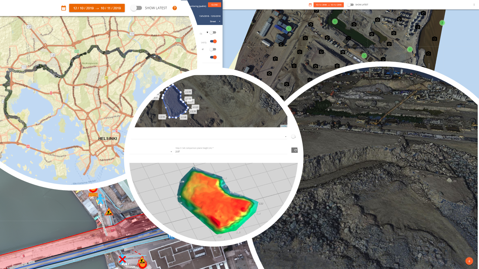Disable the second layer switch (orange, on)
The height and width of the screenshot is (269, 479).
(213, 41)
